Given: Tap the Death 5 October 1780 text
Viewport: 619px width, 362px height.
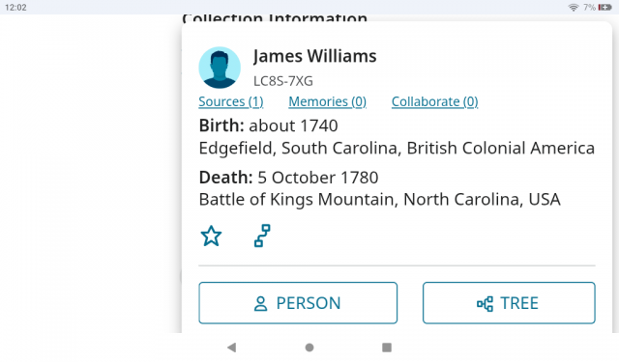Looking at the screenshot, I should coord(288,178).
